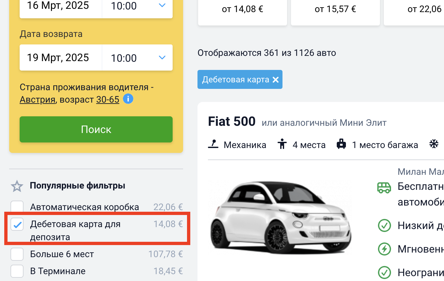Remove the Дебетовая карта filter tag
The image size is (444, 281).
pyautogui.click(x=276, y=80)
